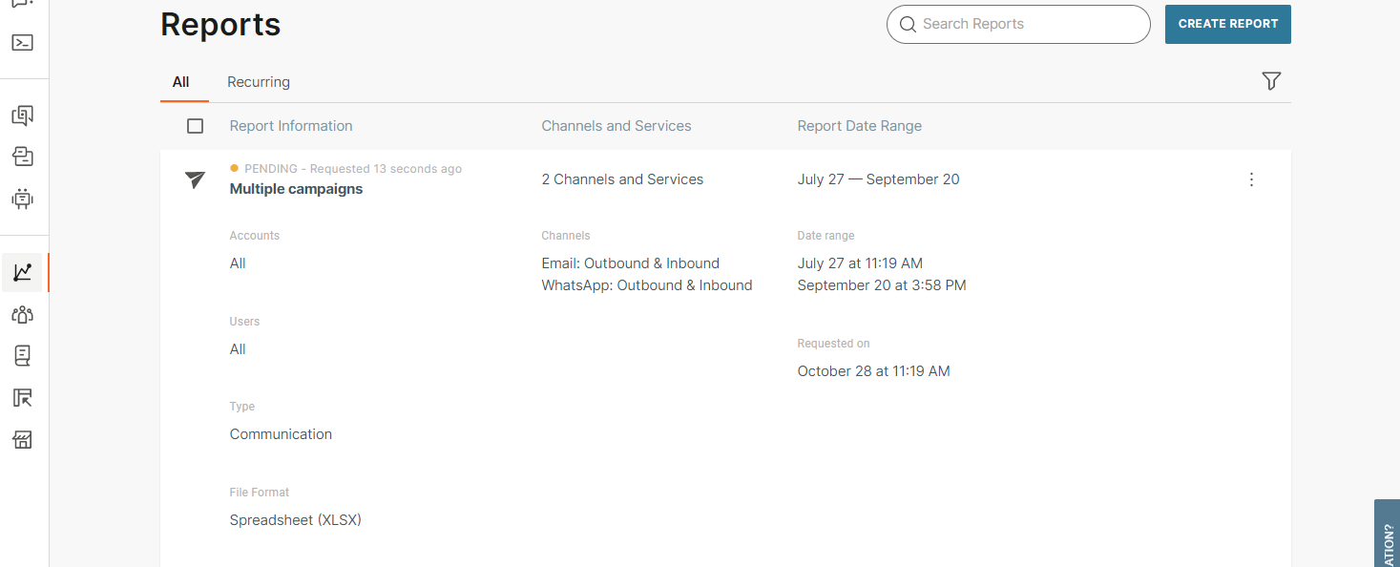The width and height of the screenshot is (1400, 567).
Task: Open the terminal console icon in sidebar
Action: (22, 43)
